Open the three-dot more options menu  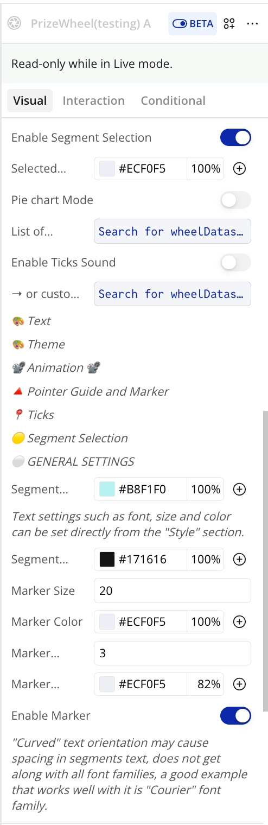pos(252,24)
